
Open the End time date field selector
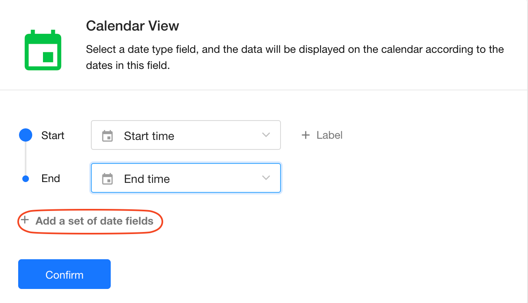pyautogui.click(x=186, y=178)
